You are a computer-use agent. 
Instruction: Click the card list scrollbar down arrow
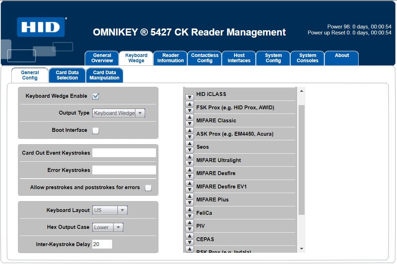click(x=301, y=249)
